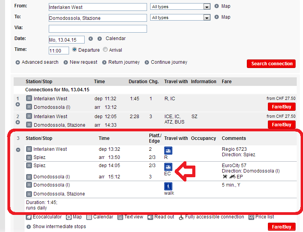This screenshot has height=232, width=303.
Task: Click Fare/Buy for connection 1
Action: click(x=282, y=107)
